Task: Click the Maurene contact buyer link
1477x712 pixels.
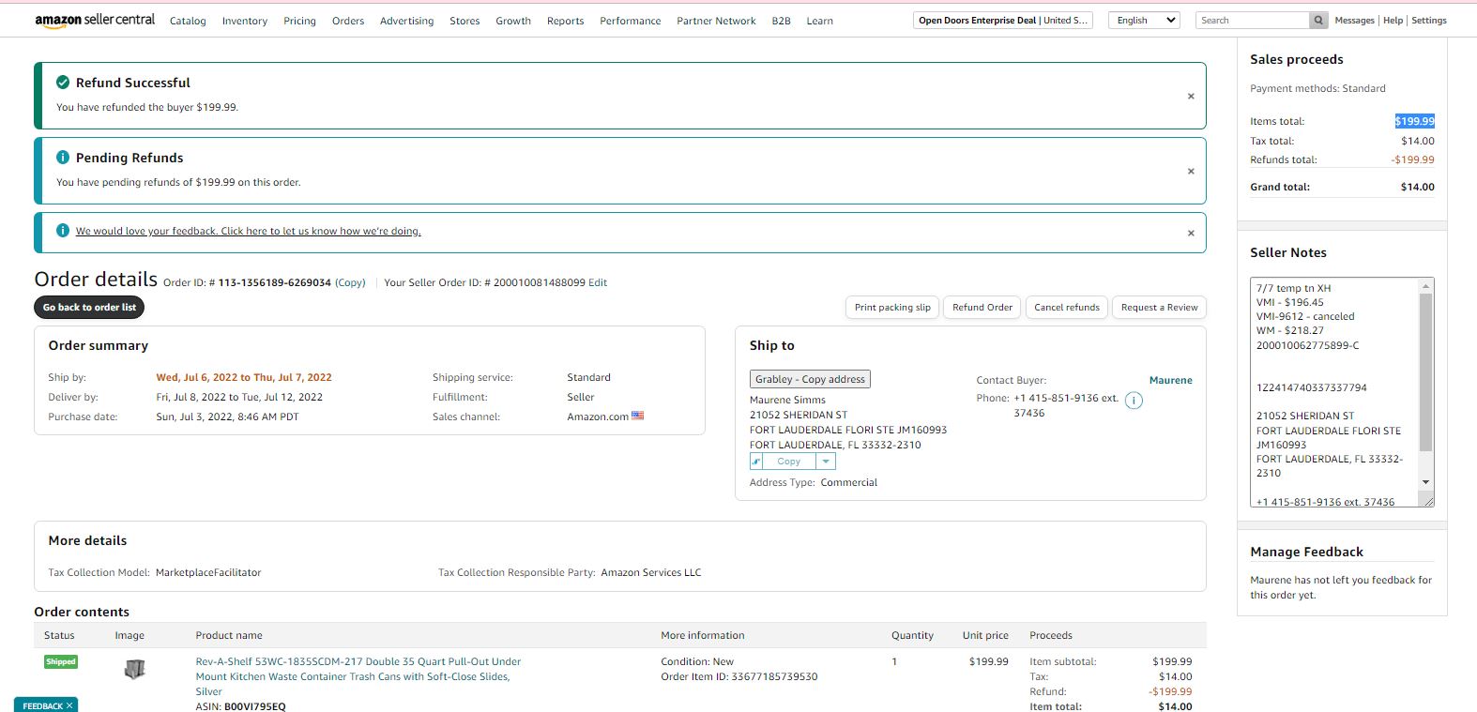Action: tap(1171, 380)
